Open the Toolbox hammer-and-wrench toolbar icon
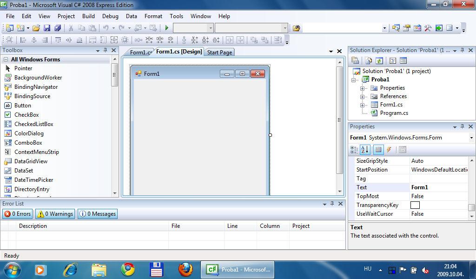Image resolution: width=476 pixels, height=279 pixels. [x=428, y=28]
